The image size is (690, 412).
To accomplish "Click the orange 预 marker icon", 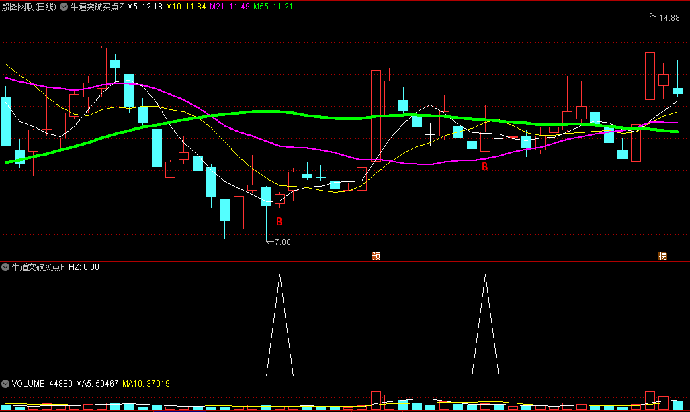I will [376, 256].
